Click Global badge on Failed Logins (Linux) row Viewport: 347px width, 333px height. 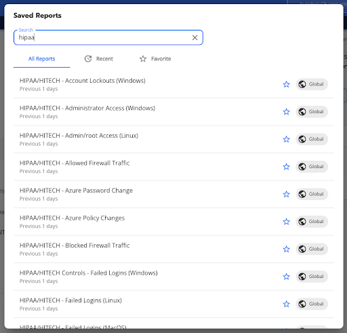(312, 304)
